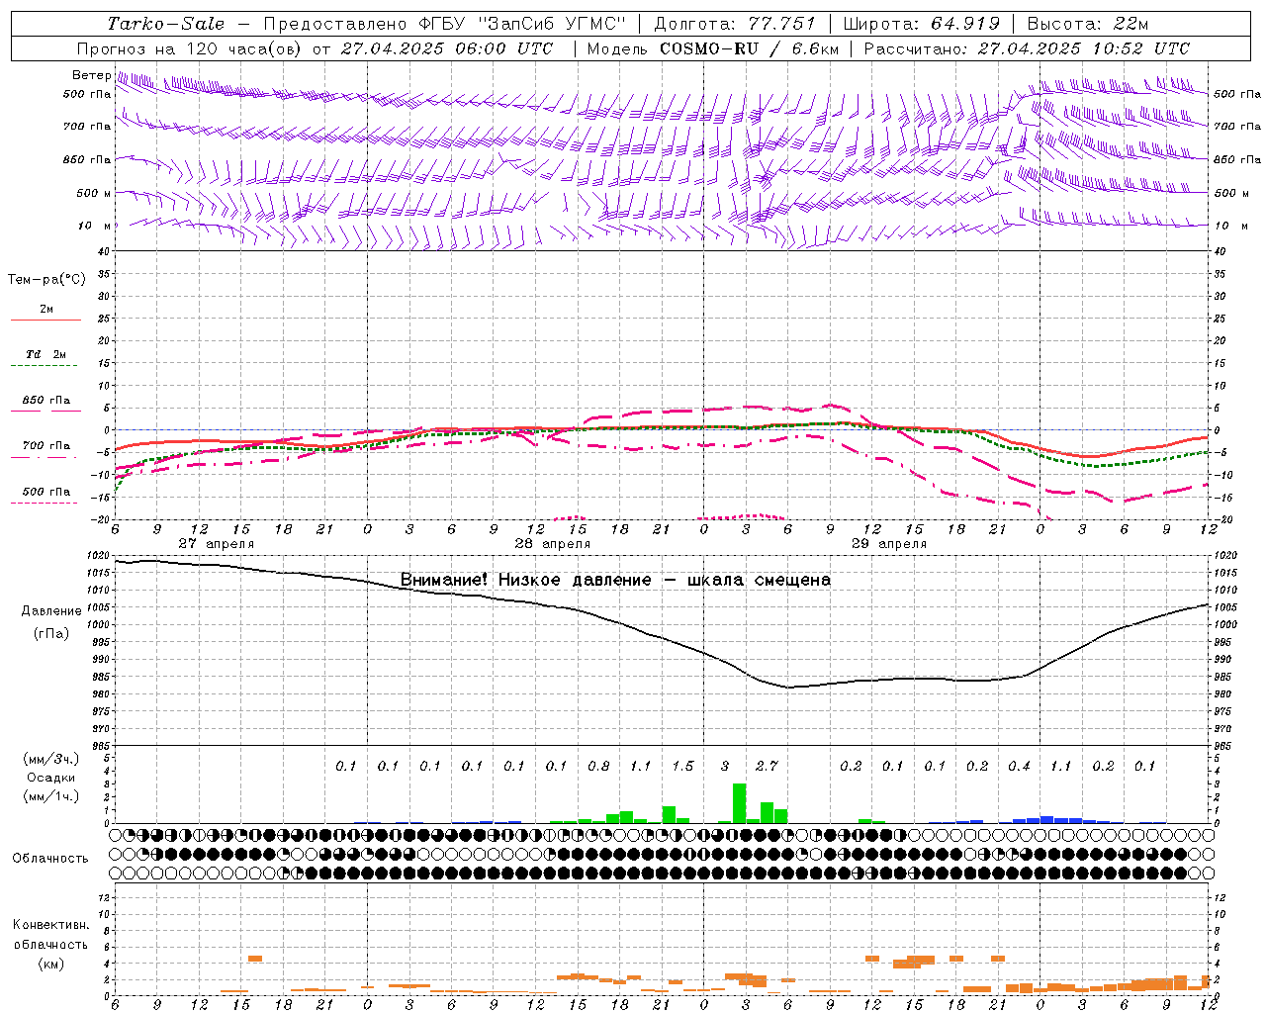Click the '(мм/3ч.)' precipitation unit label
Screen dimensions: 1266x1013
click(x=50, y=760)
